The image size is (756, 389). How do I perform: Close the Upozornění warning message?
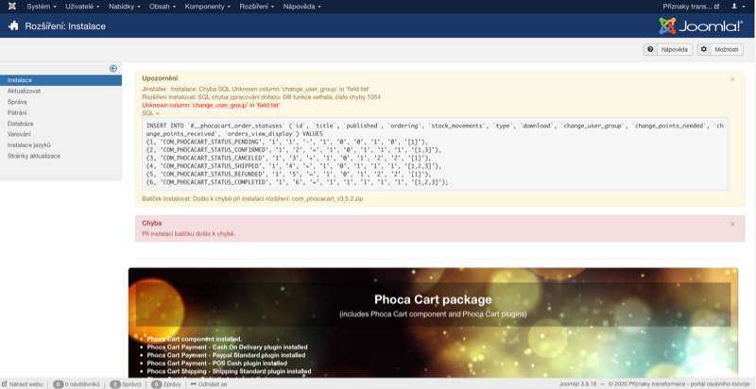pyautogui.click(x=732, y=79)
